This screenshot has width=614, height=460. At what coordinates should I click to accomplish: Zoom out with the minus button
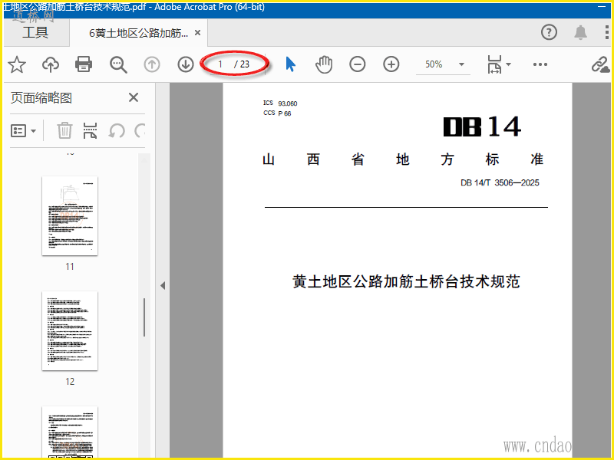pyautogui.click(x=358, y=64)
